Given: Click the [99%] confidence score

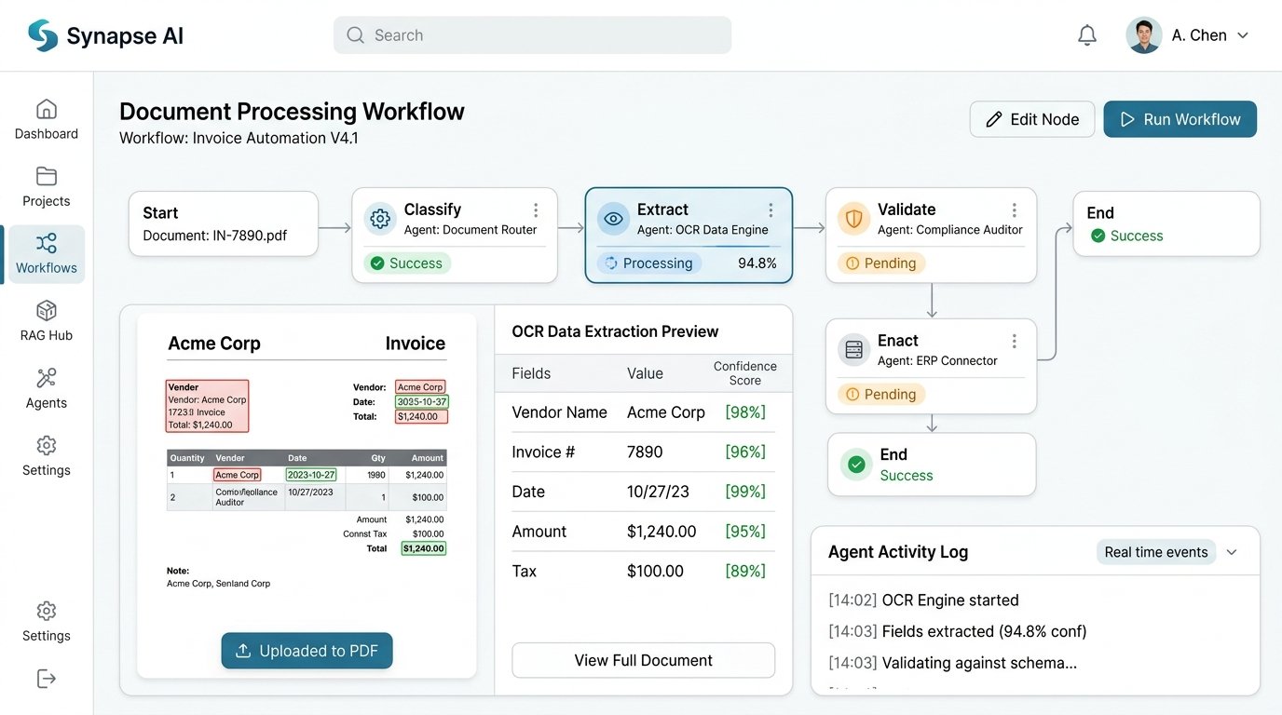Looking at the screenshot, I should tap(745, 492).
